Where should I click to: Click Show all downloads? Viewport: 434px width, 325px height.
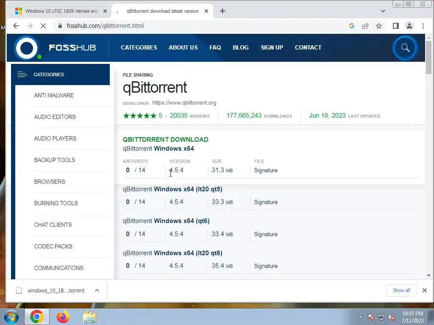[x=401, y=290]
